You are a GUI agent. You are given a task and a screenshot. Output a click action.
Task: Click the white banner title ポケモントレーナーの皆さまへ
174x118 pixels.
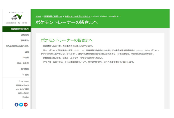66,22
